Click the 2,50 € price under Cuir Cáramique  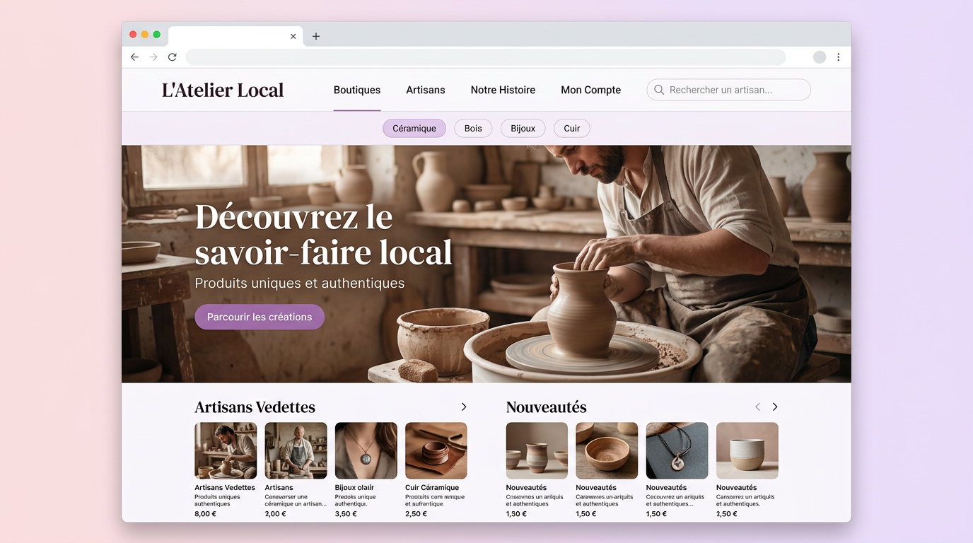[416, 514]
